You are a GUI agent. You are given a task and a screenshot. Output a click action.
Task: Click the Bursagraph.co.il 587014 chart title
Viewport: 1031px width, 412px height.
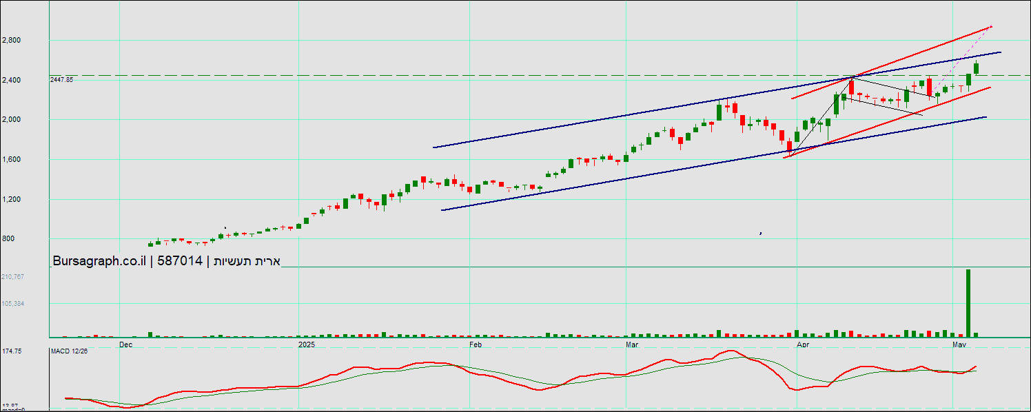click(x=166, y=261)
